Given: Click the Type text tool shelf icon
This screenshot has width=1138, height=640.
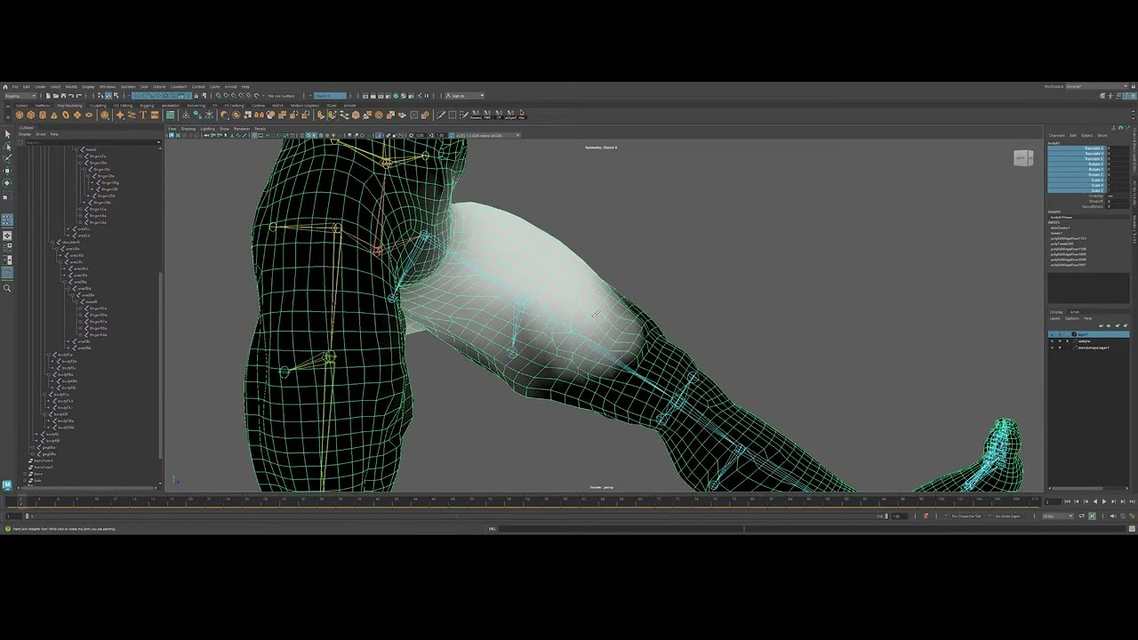Looking at the screenshot, I should pyautogui.click(x=142, y=115).
